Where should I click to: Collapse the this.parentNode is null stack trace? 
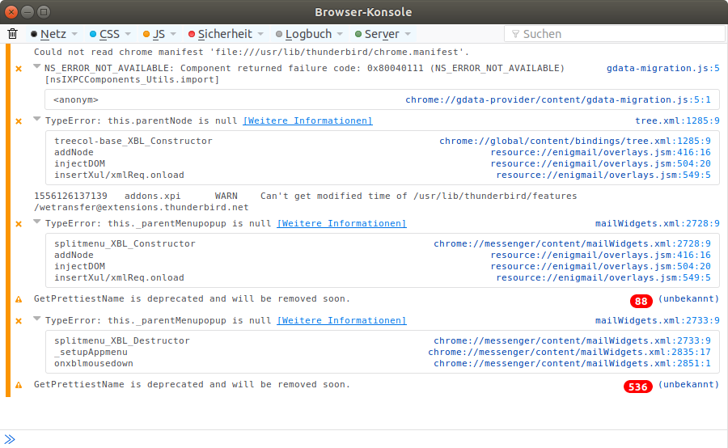click(37, 120)
